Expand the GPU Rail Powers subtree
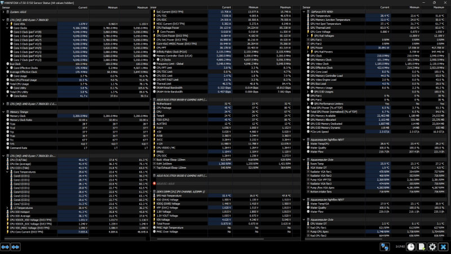 coord(307,52)
